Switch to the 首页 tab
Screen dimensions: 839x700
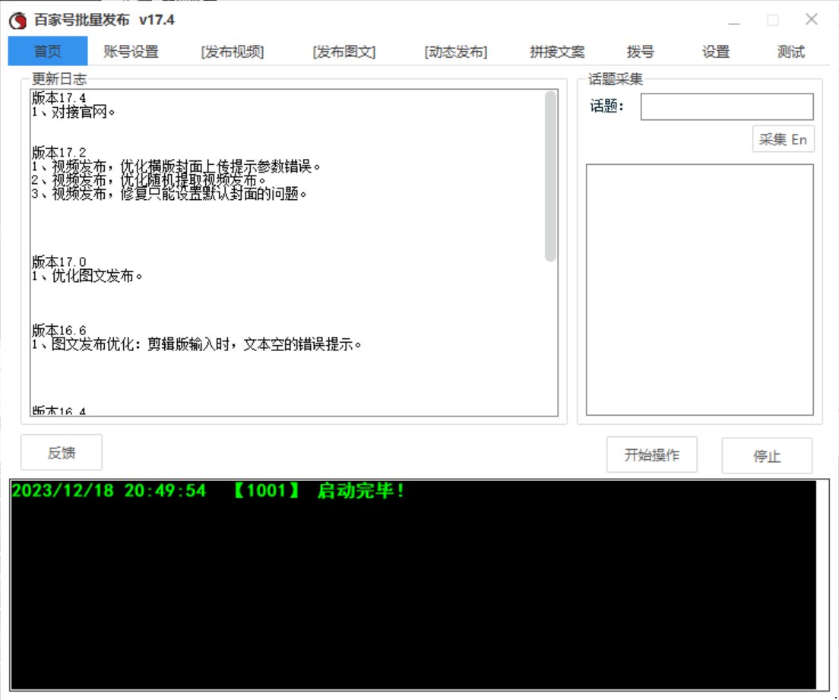tap(48, 52)
